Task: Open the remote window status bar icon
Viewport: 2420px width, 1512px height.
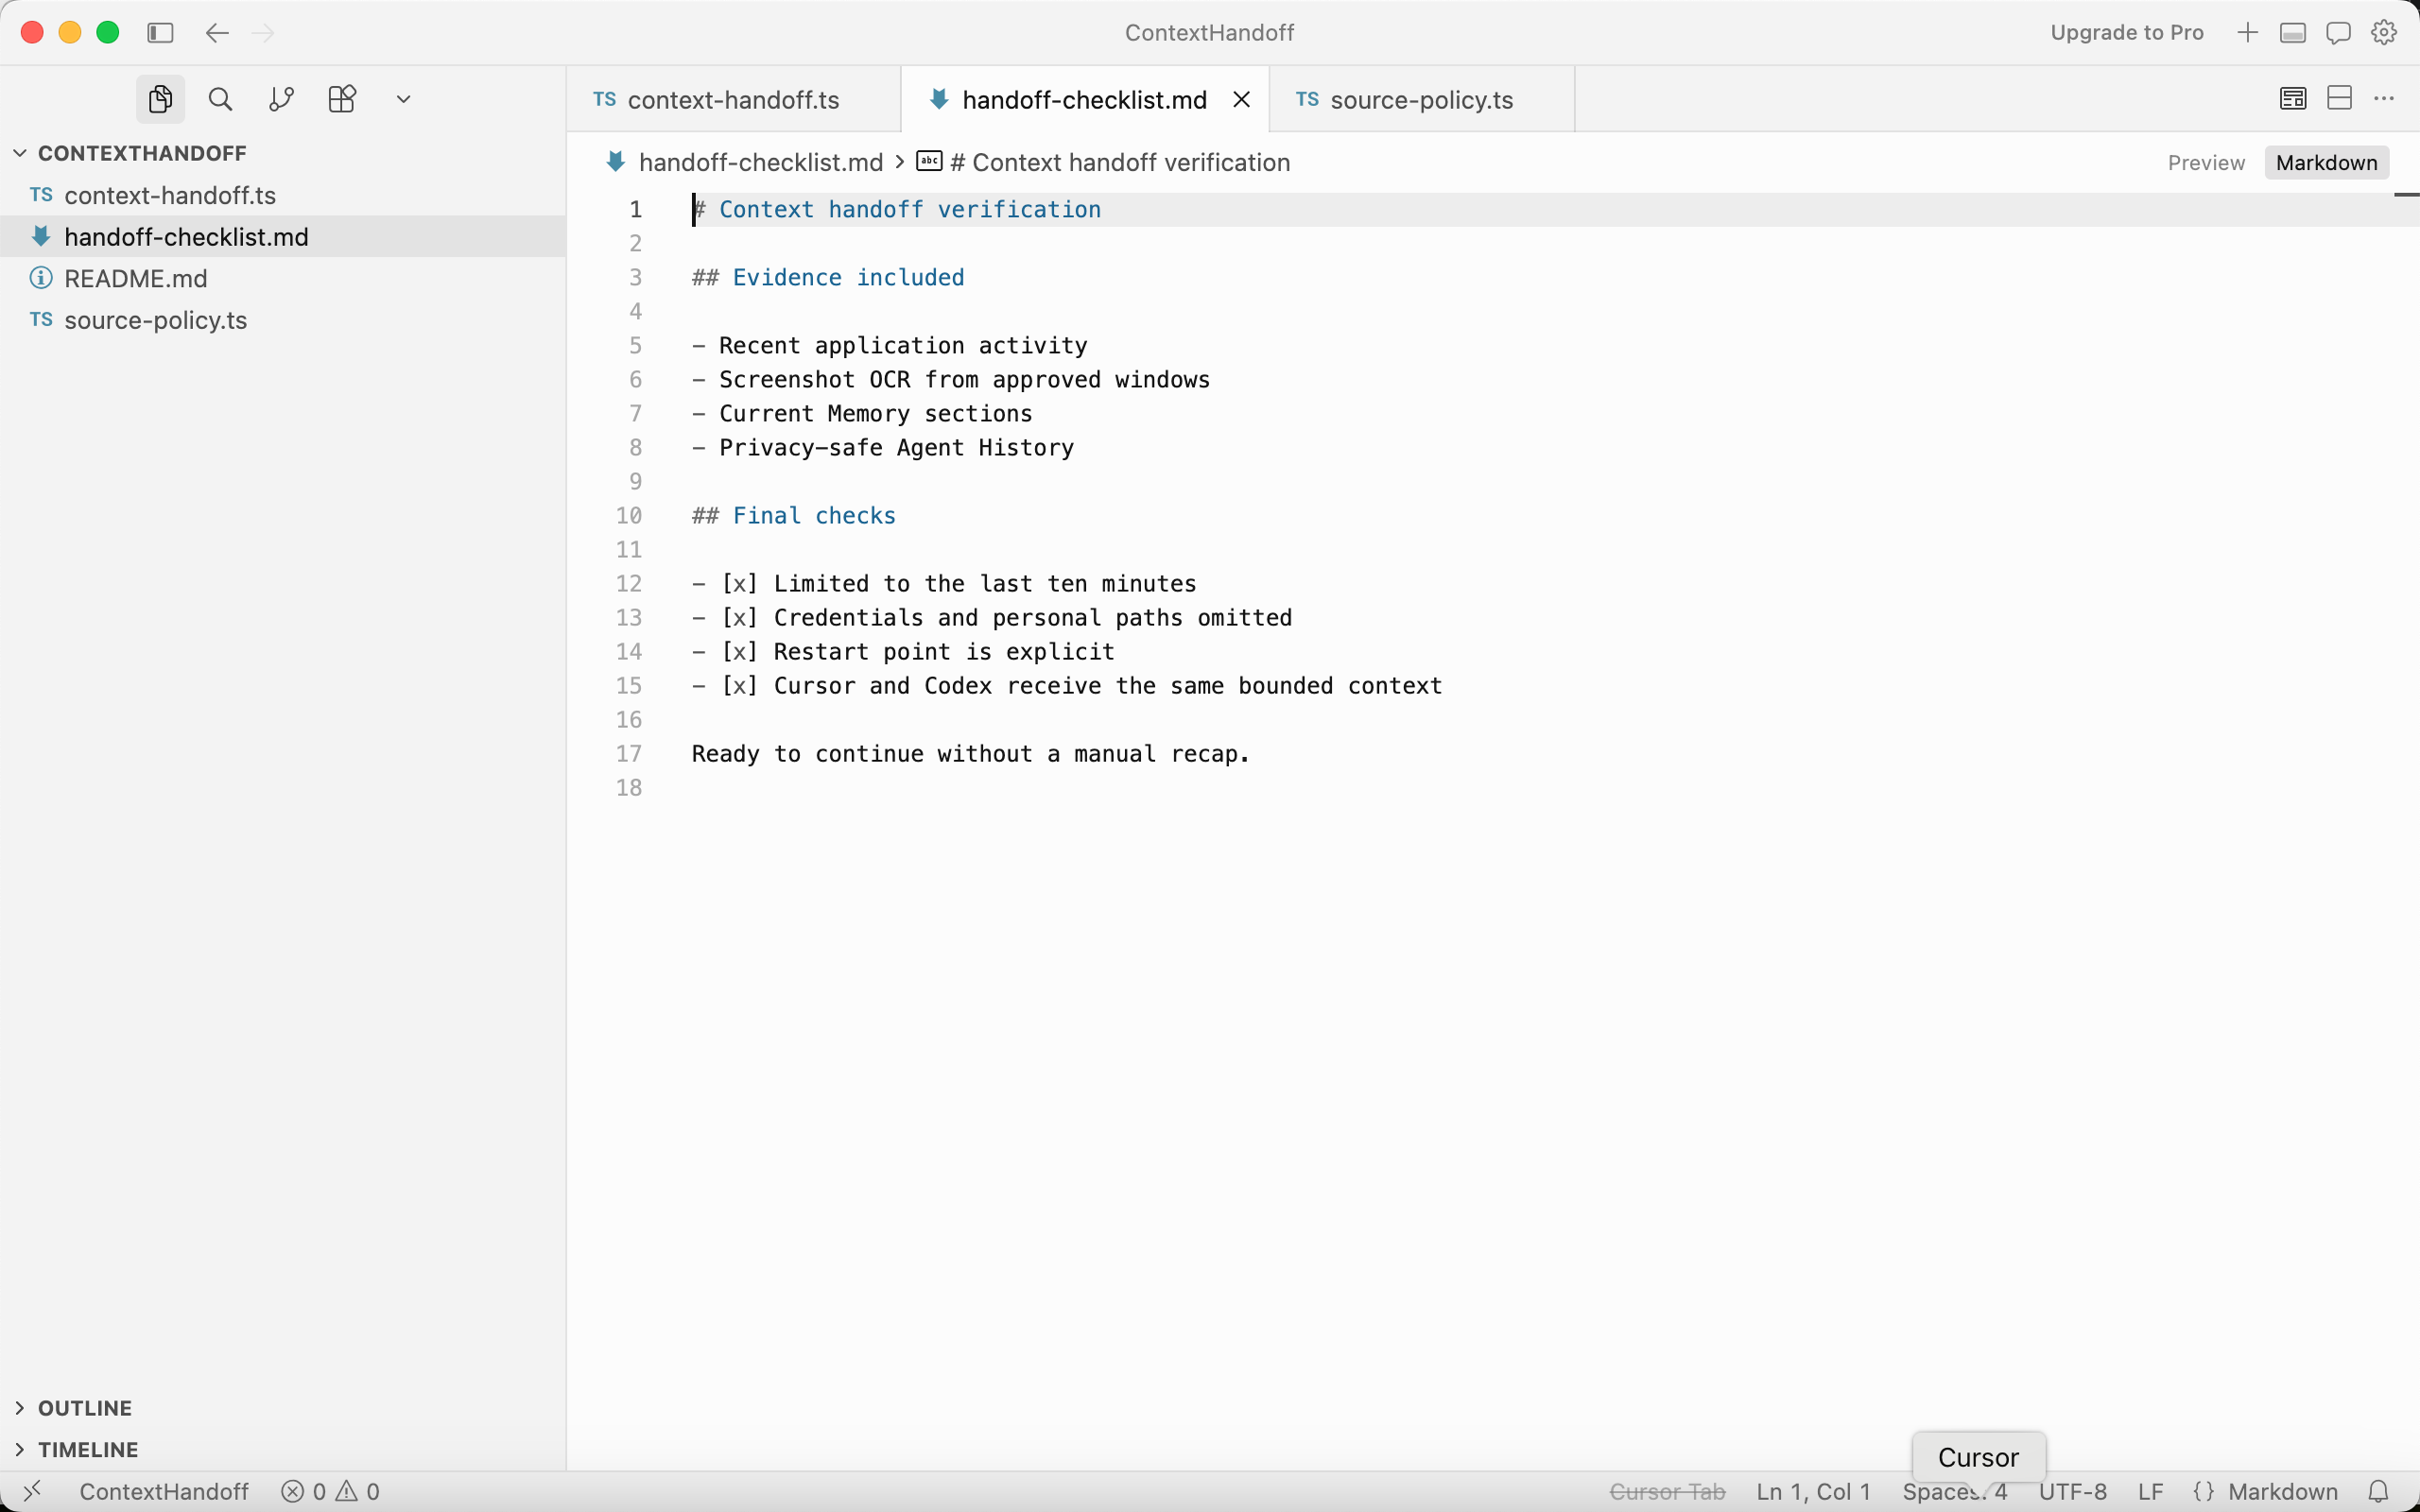Action: [x=32, y=1491]
